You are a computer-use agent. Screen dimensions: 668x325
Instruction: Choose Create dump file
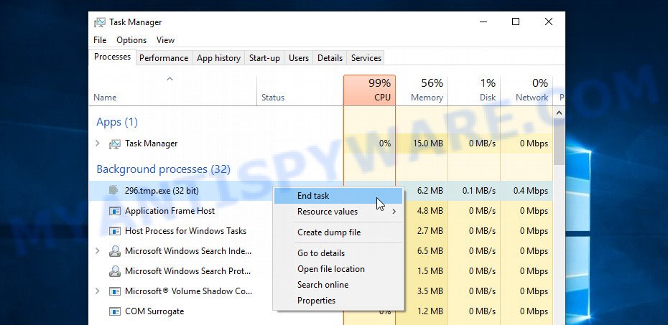pyautogui.click(x=338, y=232)
